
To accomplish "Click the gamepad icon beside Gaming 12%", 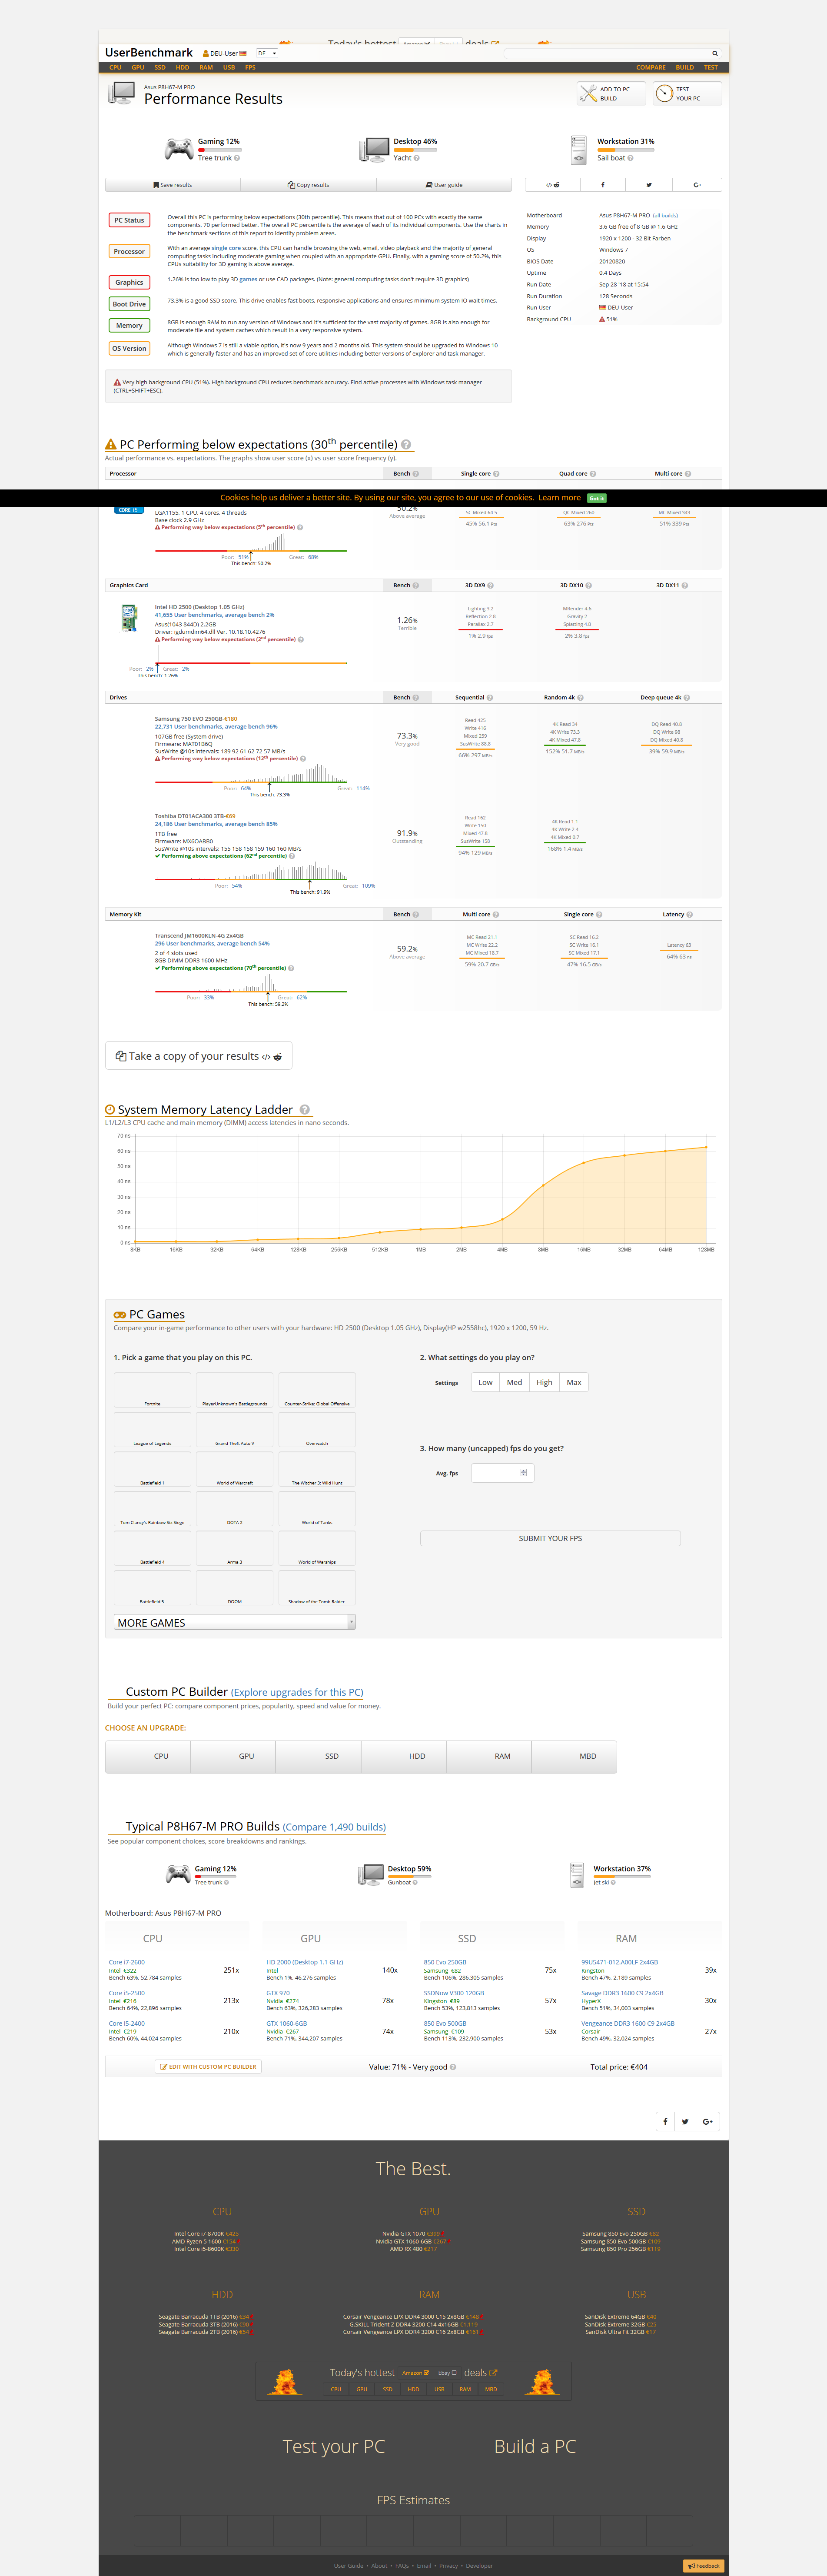I will (x=179, y=149).
